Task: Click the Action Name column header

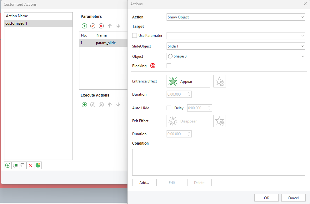Action: point(38,16)
